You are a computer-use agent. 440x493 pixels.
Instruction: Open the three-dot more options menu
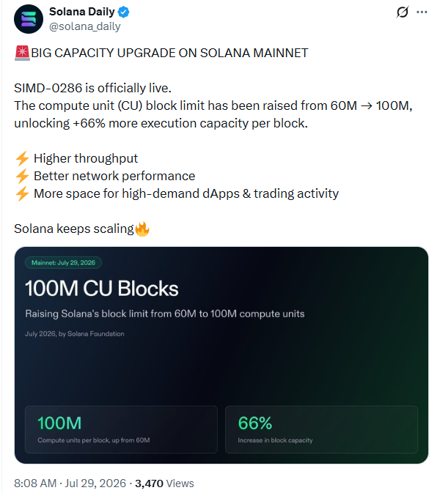422,12
